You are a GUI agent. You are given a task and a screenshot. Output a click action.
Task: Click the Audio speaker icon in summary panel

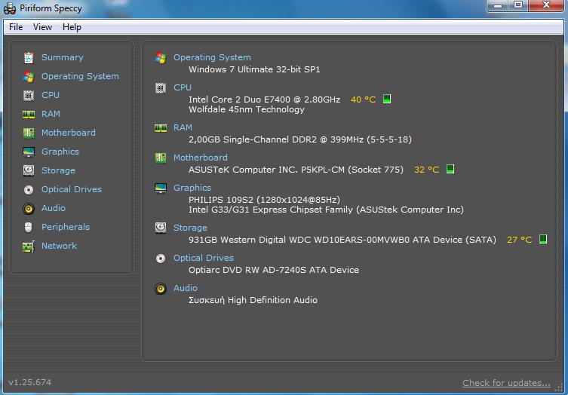click(x=161, y=288)
